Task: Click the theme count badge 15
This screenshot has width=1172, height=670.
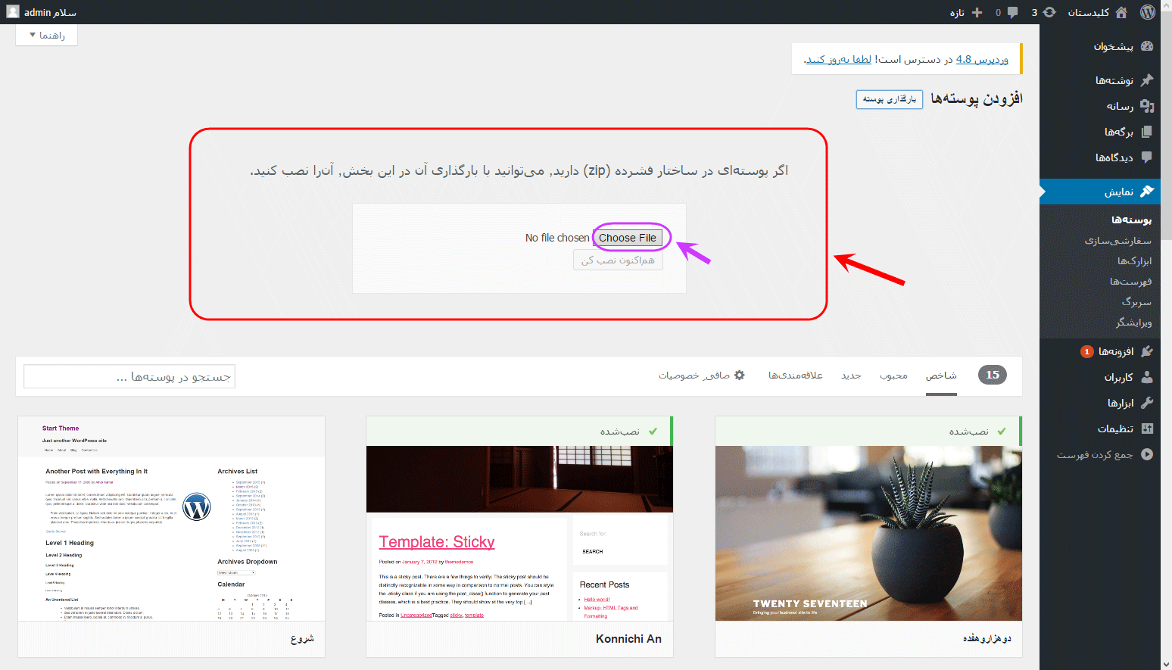Action: (x=993, y=375)
